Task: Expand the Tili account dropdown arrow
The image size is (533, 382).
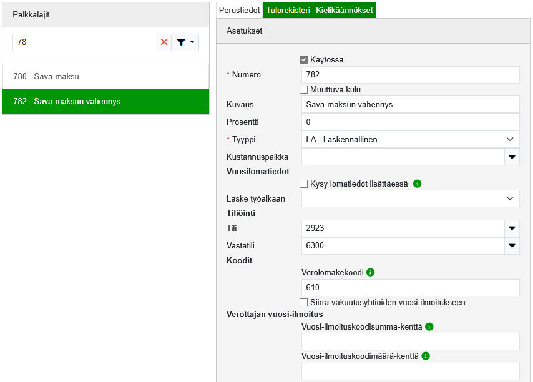Action: (512, 228)
